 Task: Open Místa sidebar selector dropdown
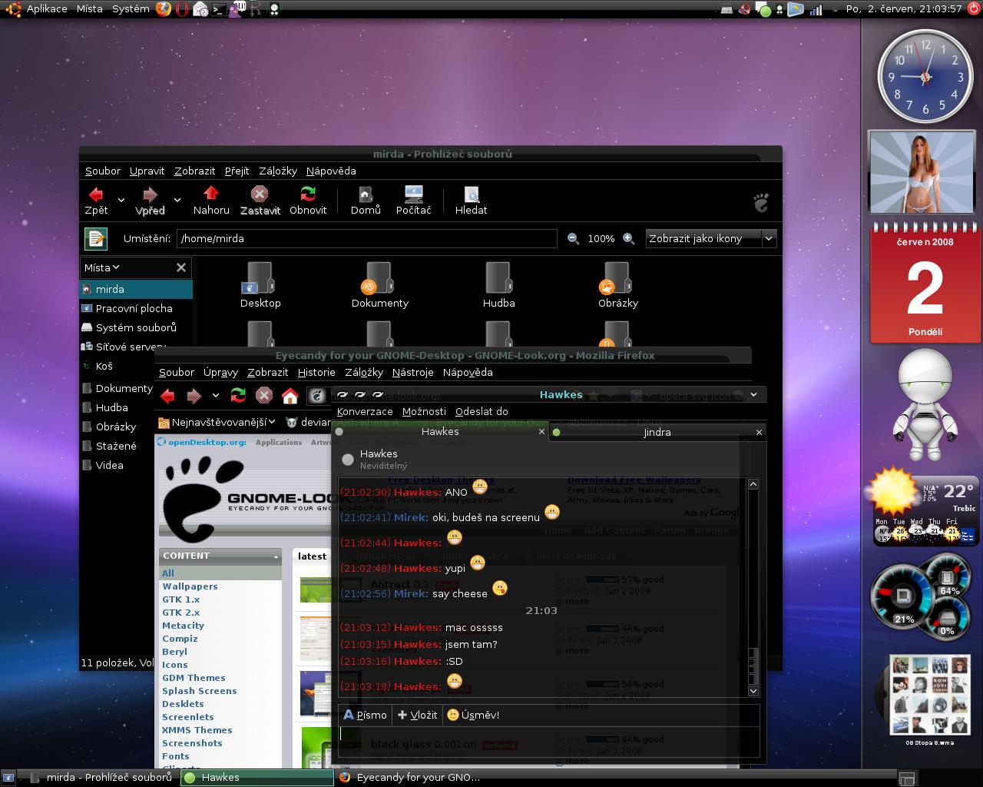(102, 267)
